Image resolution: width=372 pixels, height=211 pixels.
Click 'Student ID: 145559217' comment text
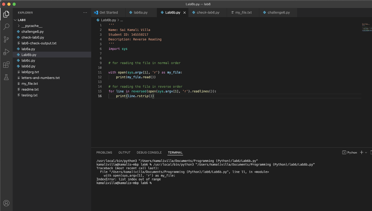(128, 35)
